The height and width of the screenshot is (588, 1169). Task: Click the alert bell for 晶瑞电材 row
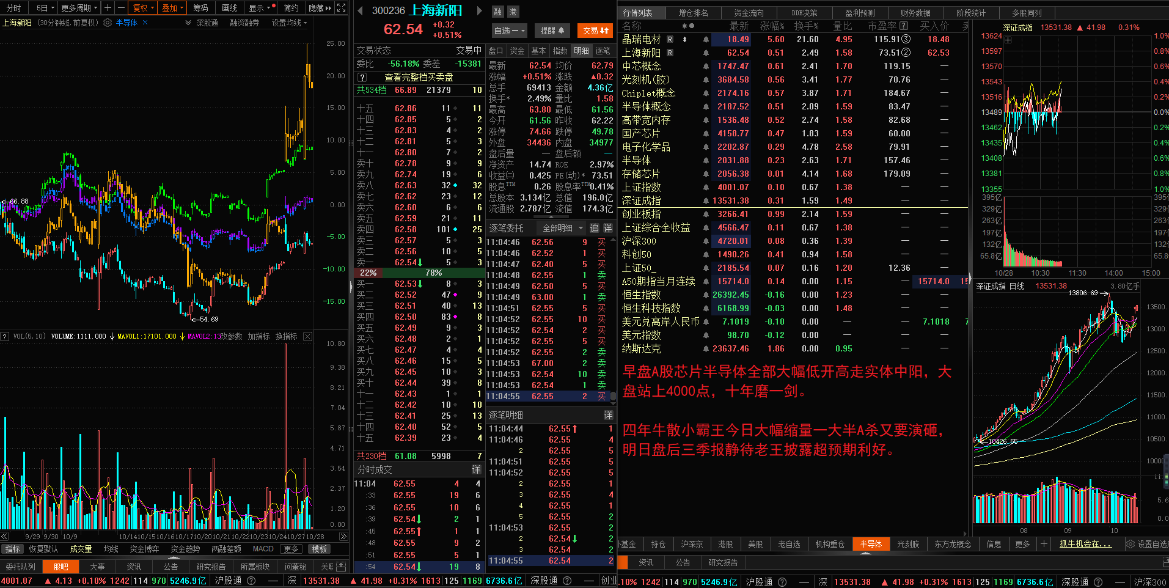706,40
